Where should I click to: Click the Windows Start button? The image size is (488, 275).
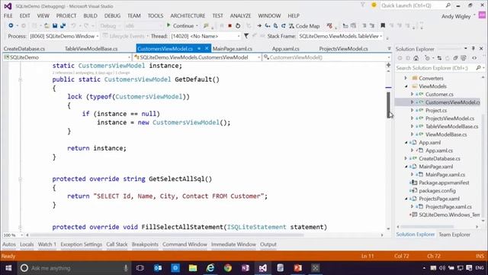click(8, 268)
